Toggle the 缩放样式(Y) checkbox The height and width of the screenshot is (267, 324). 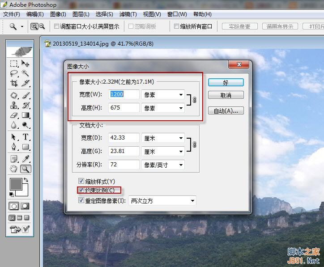81,181
